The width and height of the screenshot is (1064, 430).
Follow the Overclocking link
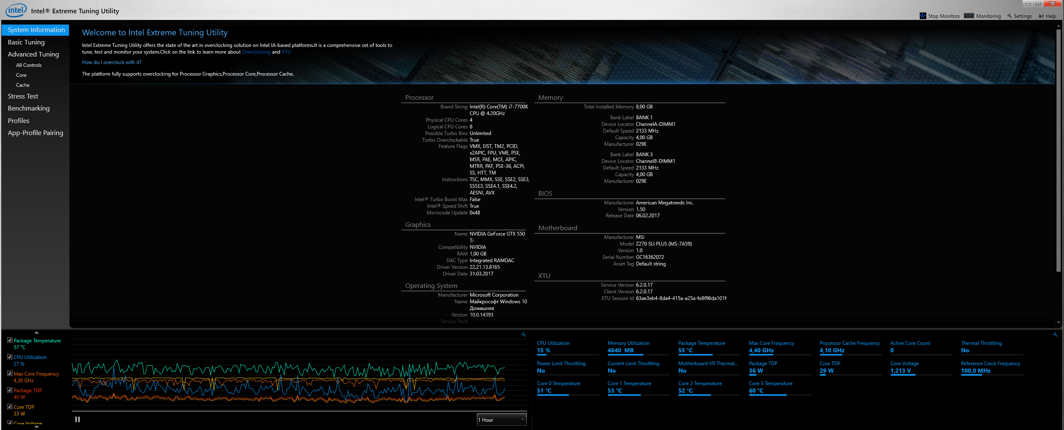pyautogui.click(x=256, y=52)
